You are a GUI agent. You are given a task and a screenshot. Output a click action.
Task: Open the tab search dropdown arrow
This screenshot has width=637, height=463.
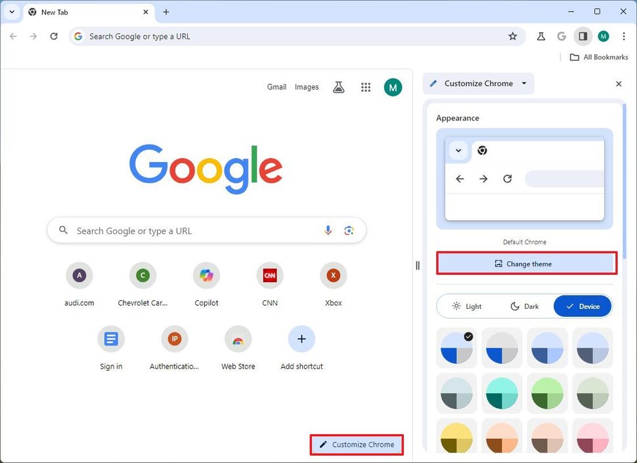pyautogui.click(x=11, y=11)
